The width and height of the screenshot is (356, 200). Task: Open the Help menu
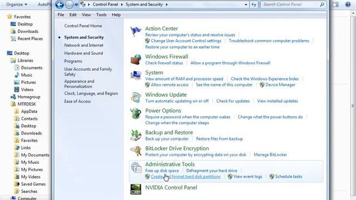[116, 15]
